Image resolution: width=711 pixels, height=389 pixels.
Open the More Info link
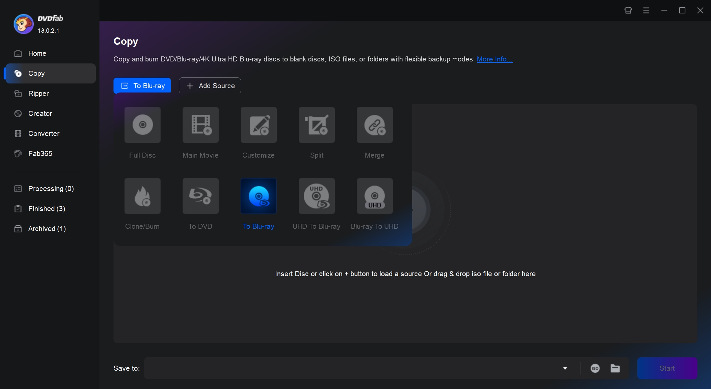pos(495,59)
